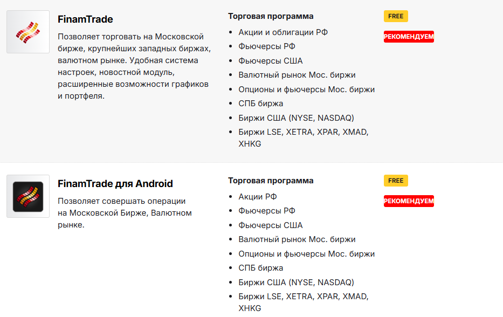This screenshot has height=317, width=503.
Task: Click the FREE badge for Android version
Action: [x=396, y=181]
